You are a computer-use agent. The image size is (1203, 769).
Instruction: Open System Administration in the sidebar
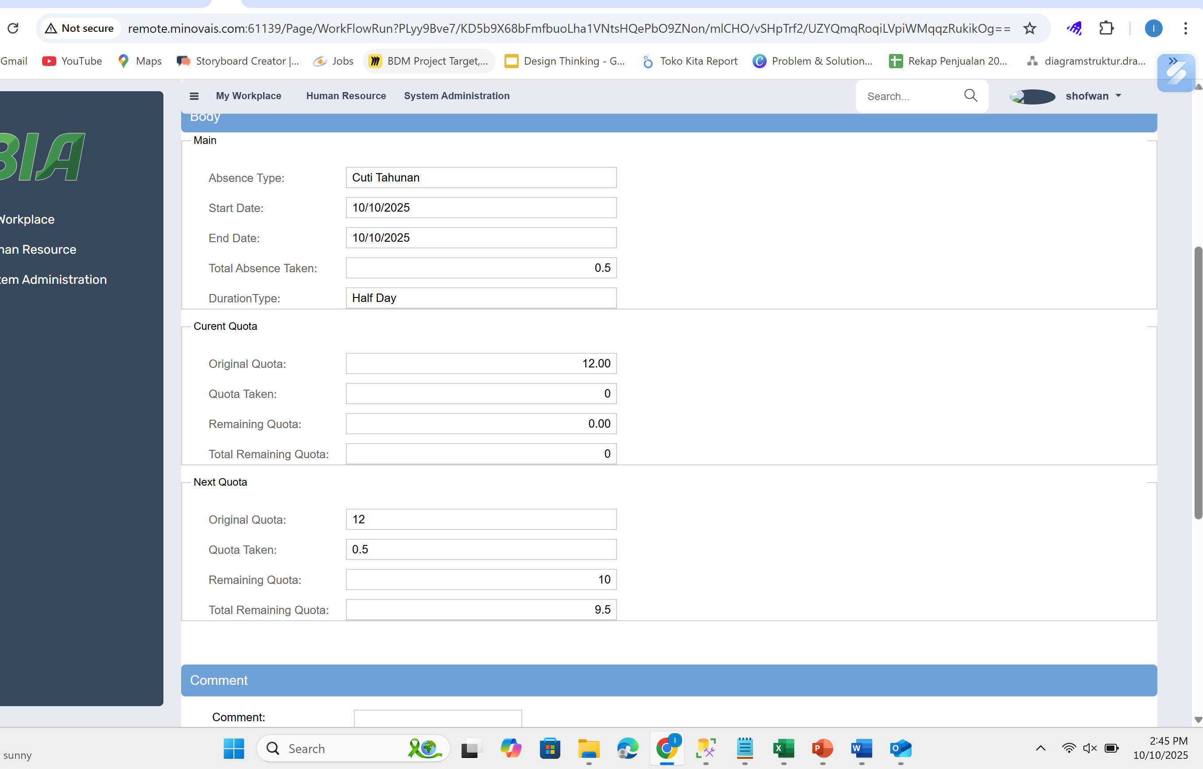pos(53,280)
